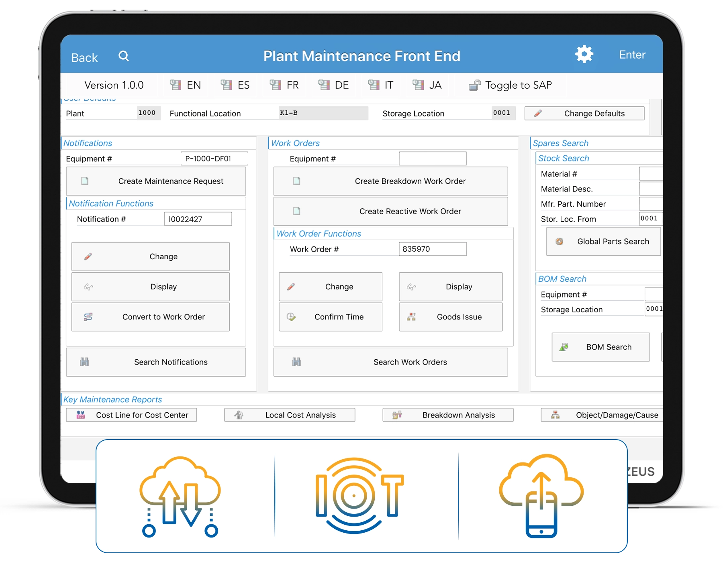Open settings with the gear icon

pyautogui.click(x=584, y=54)
